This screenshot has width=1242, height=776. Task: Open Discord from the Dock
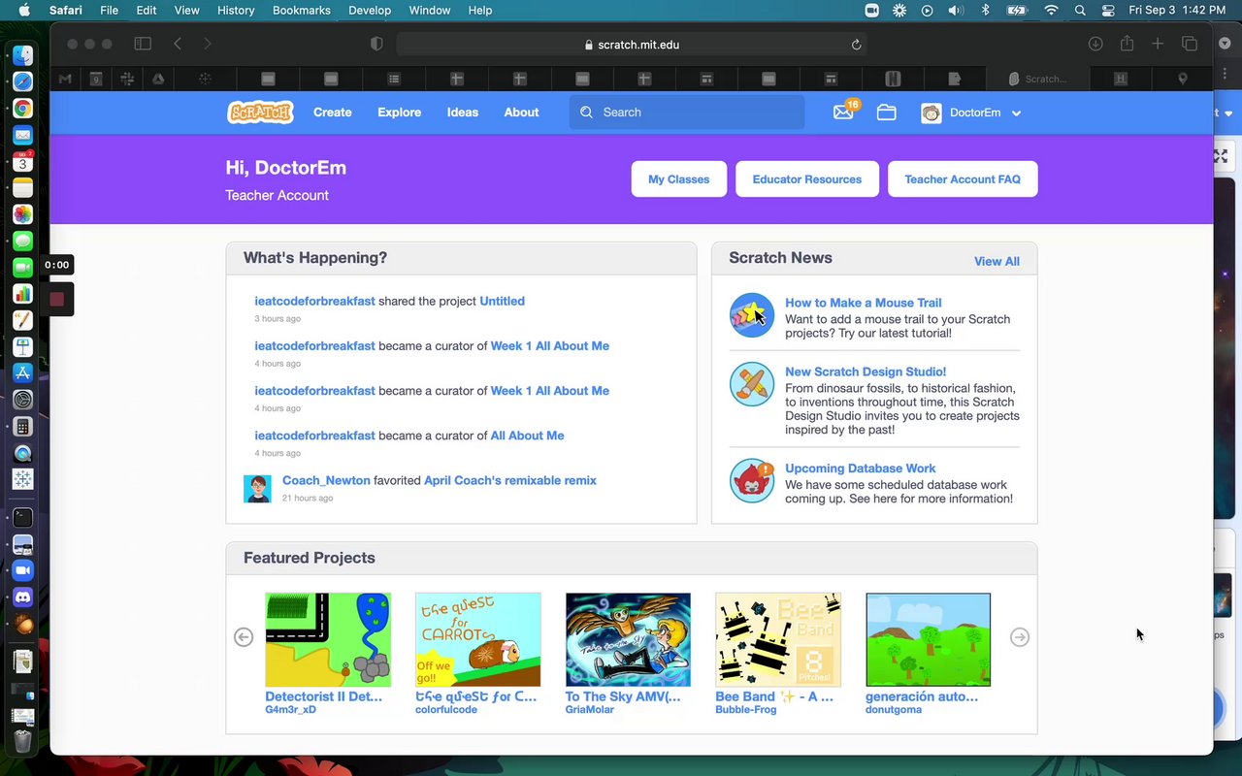point(22,598)
